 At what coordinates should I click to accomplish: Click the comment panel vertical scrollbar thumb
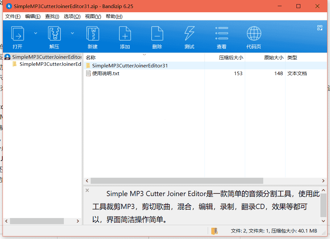pyautogui.click(x=324, y=205)
